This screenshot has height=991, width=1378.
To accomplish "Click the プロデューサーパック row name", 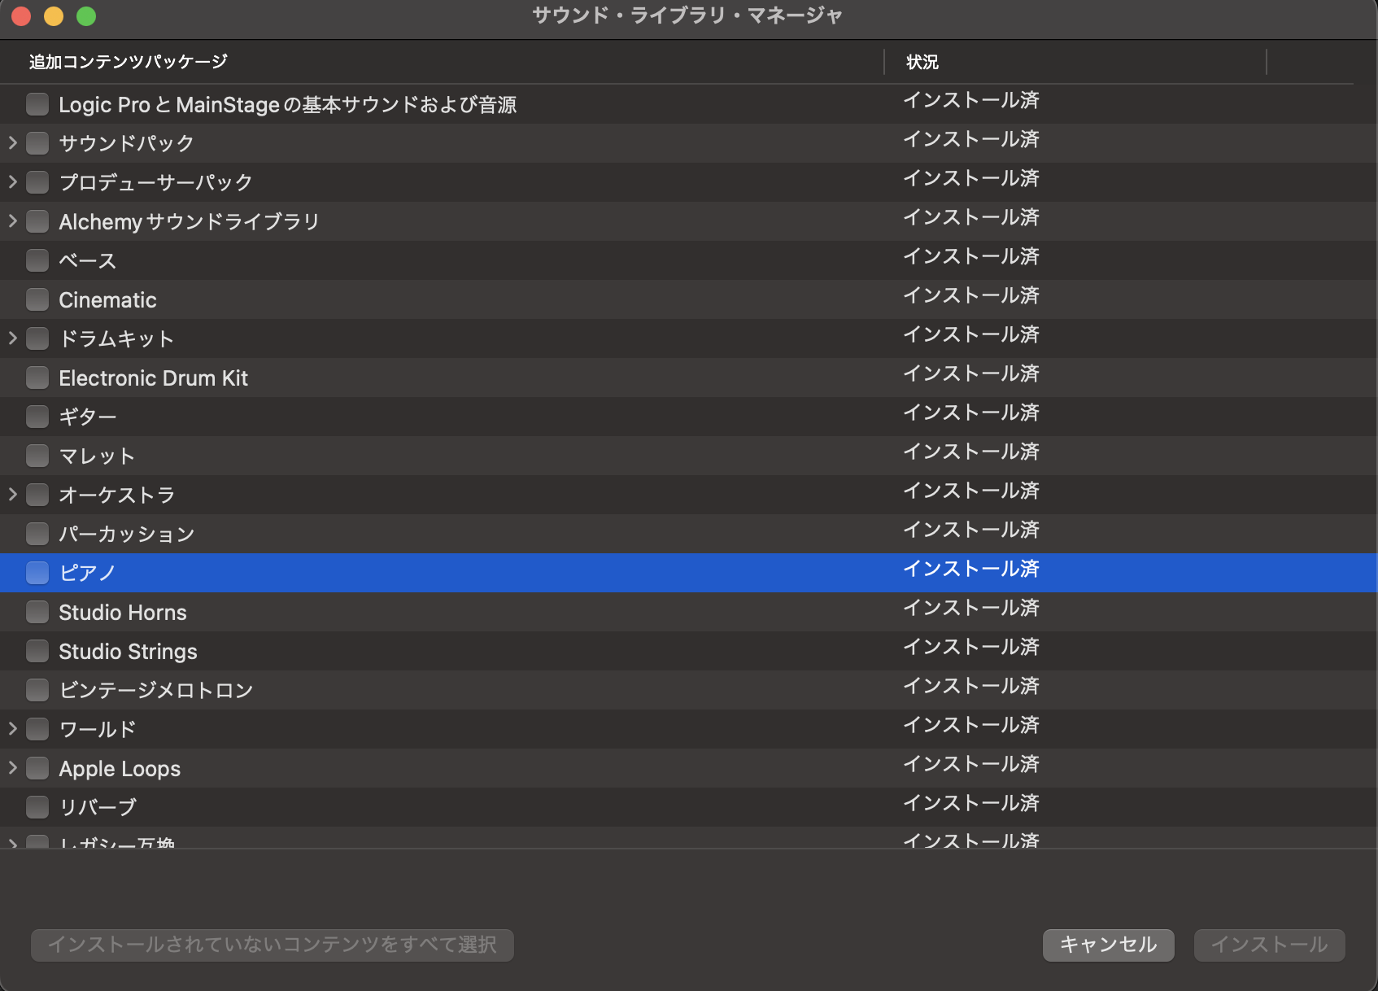I will tap(156, 183).
